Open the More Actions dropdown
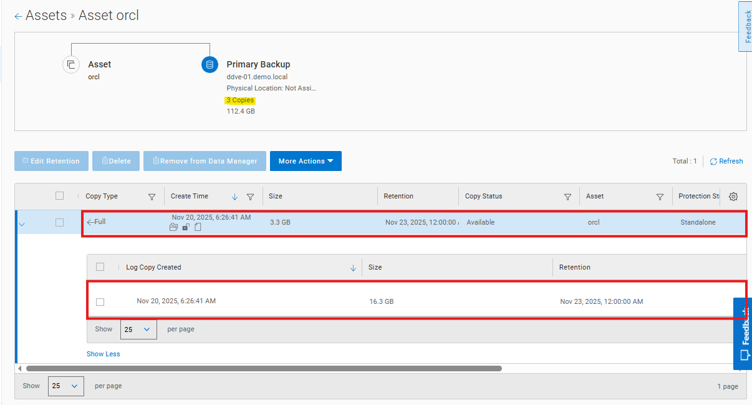This screenshot has height=405, width=752. [306, 161]
